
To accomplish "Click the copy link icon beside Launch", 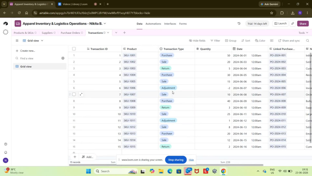I will pyautogui.click(x=293, y=23).
